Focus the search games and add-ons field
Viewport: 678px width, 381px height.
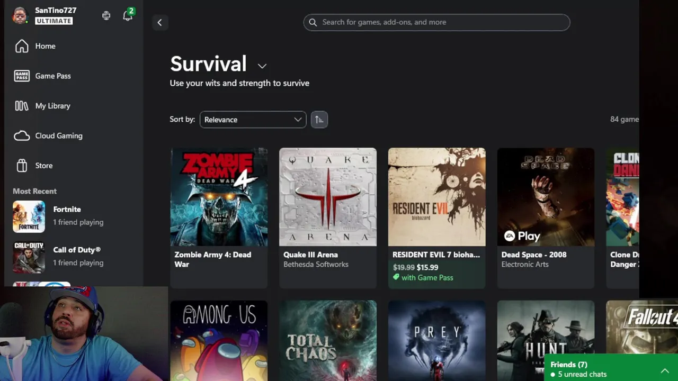coord(436,22)
